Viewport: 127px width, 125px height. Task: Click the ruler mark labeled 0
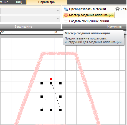(x=56, y=32)
